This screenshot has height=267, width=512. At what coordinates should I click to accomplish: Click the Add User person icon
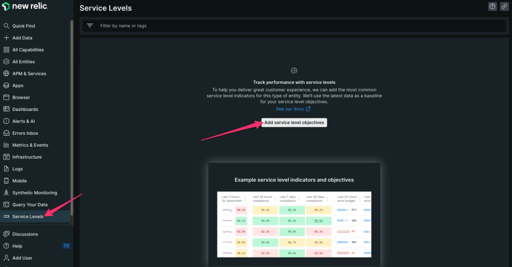(6, 258)
